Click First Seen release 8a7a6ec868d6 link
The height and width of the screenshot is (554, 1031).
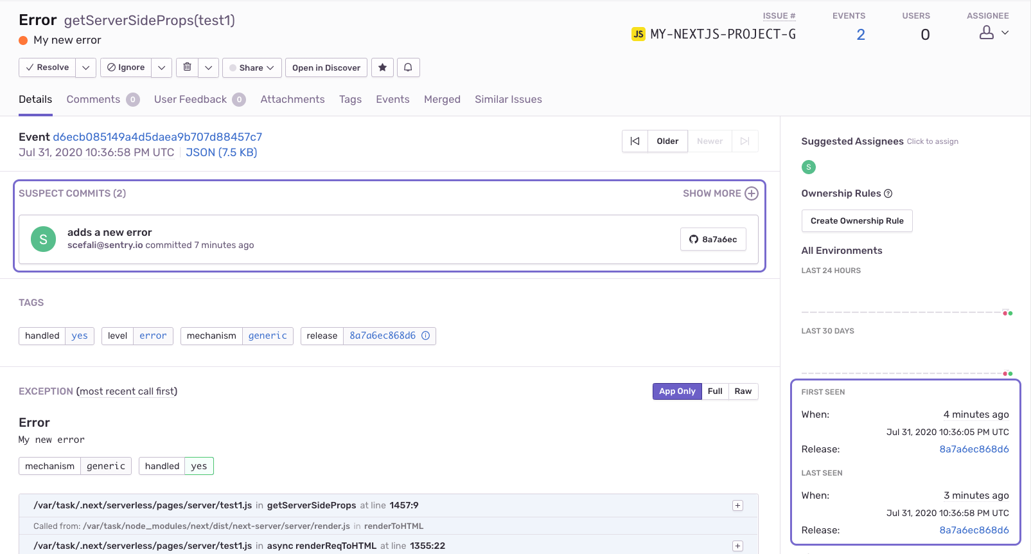974,449
